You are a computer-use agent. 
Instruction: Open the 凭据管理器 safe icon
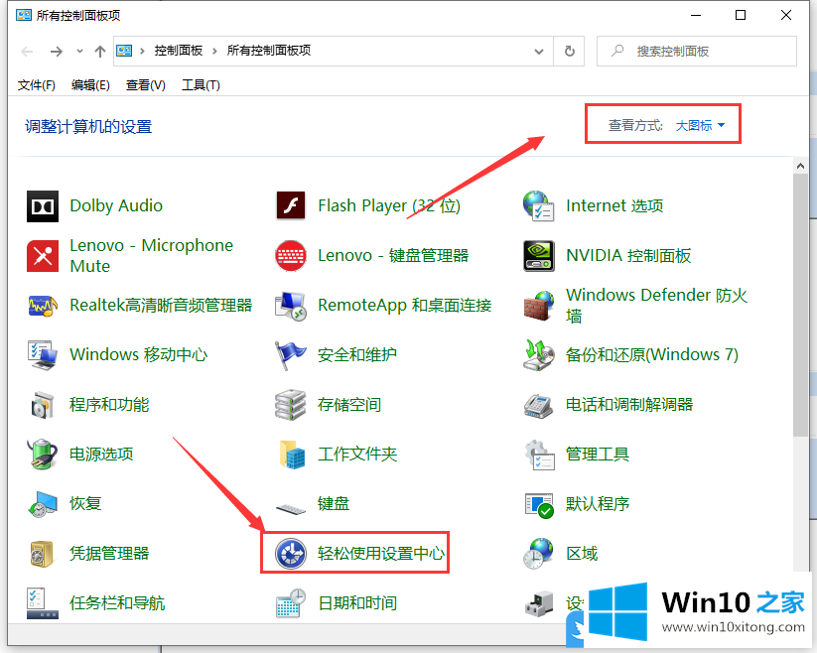tap(43, 554)
